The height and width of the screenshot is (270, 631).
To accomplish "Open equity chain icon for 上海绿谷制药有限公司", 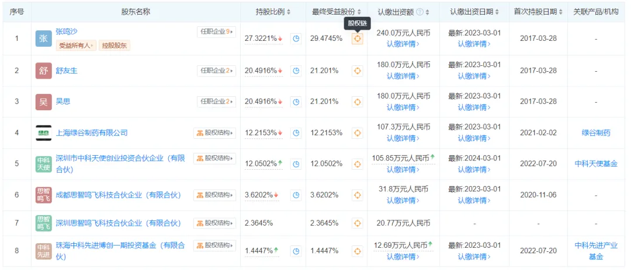I will click(357, 132).
